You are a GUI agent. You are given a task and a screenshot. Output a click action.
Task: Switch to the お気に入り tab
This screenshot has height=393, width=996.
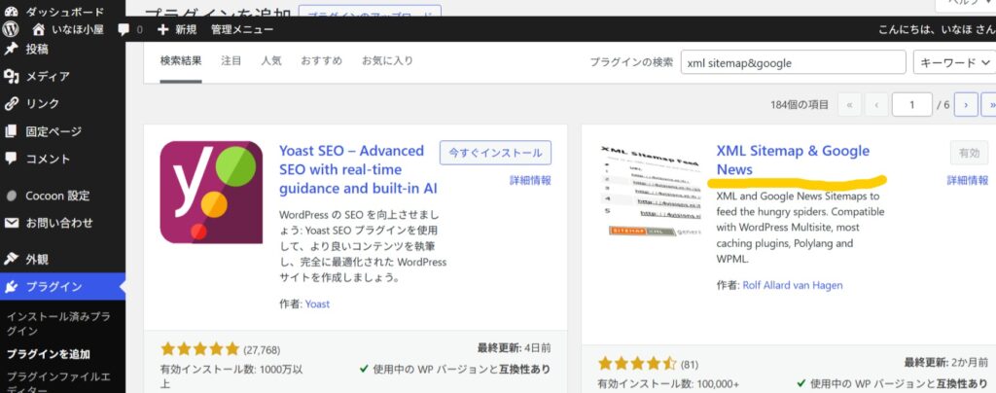[387, 61]
